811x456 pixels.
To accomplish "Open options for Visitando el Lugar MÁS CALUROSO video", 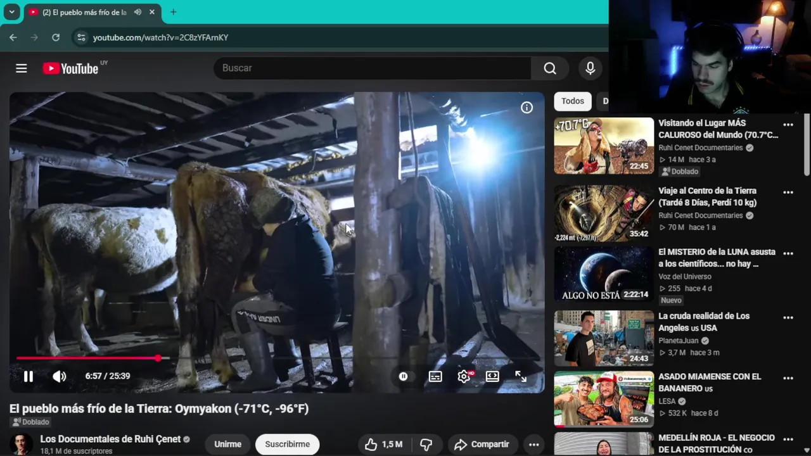I will [788, 125].
